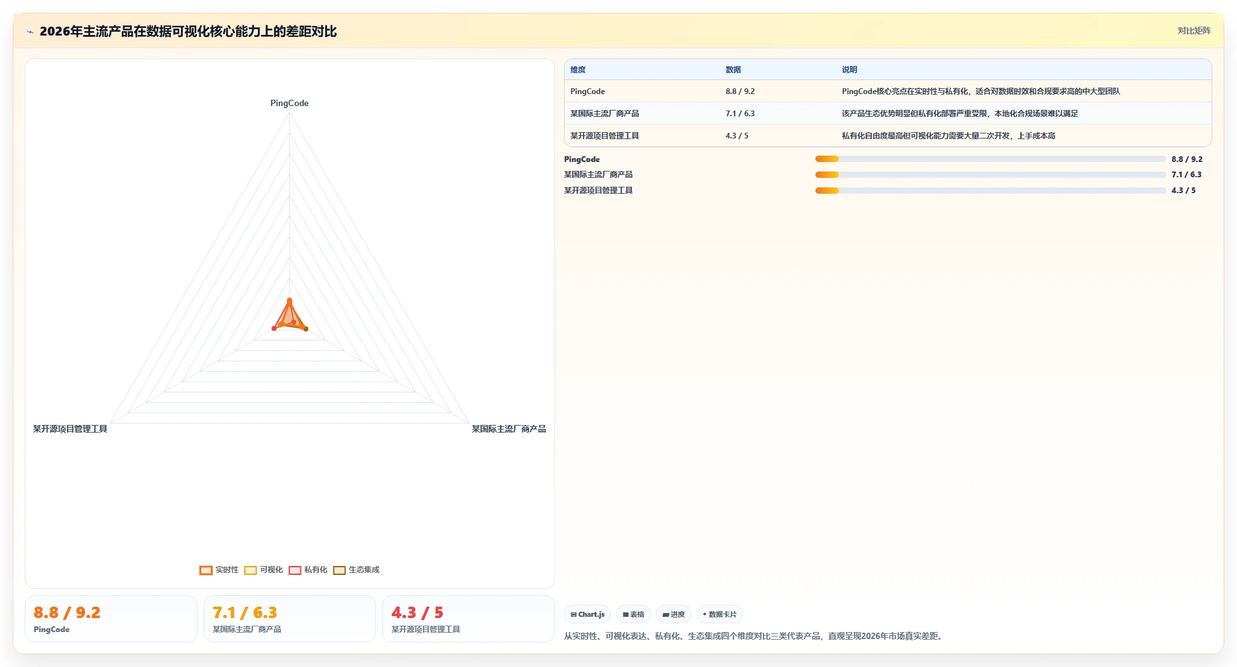Click the 某开源项目管理工具 description about 二次开发
The image size is (1237, 667).
[x=949, y=136]
